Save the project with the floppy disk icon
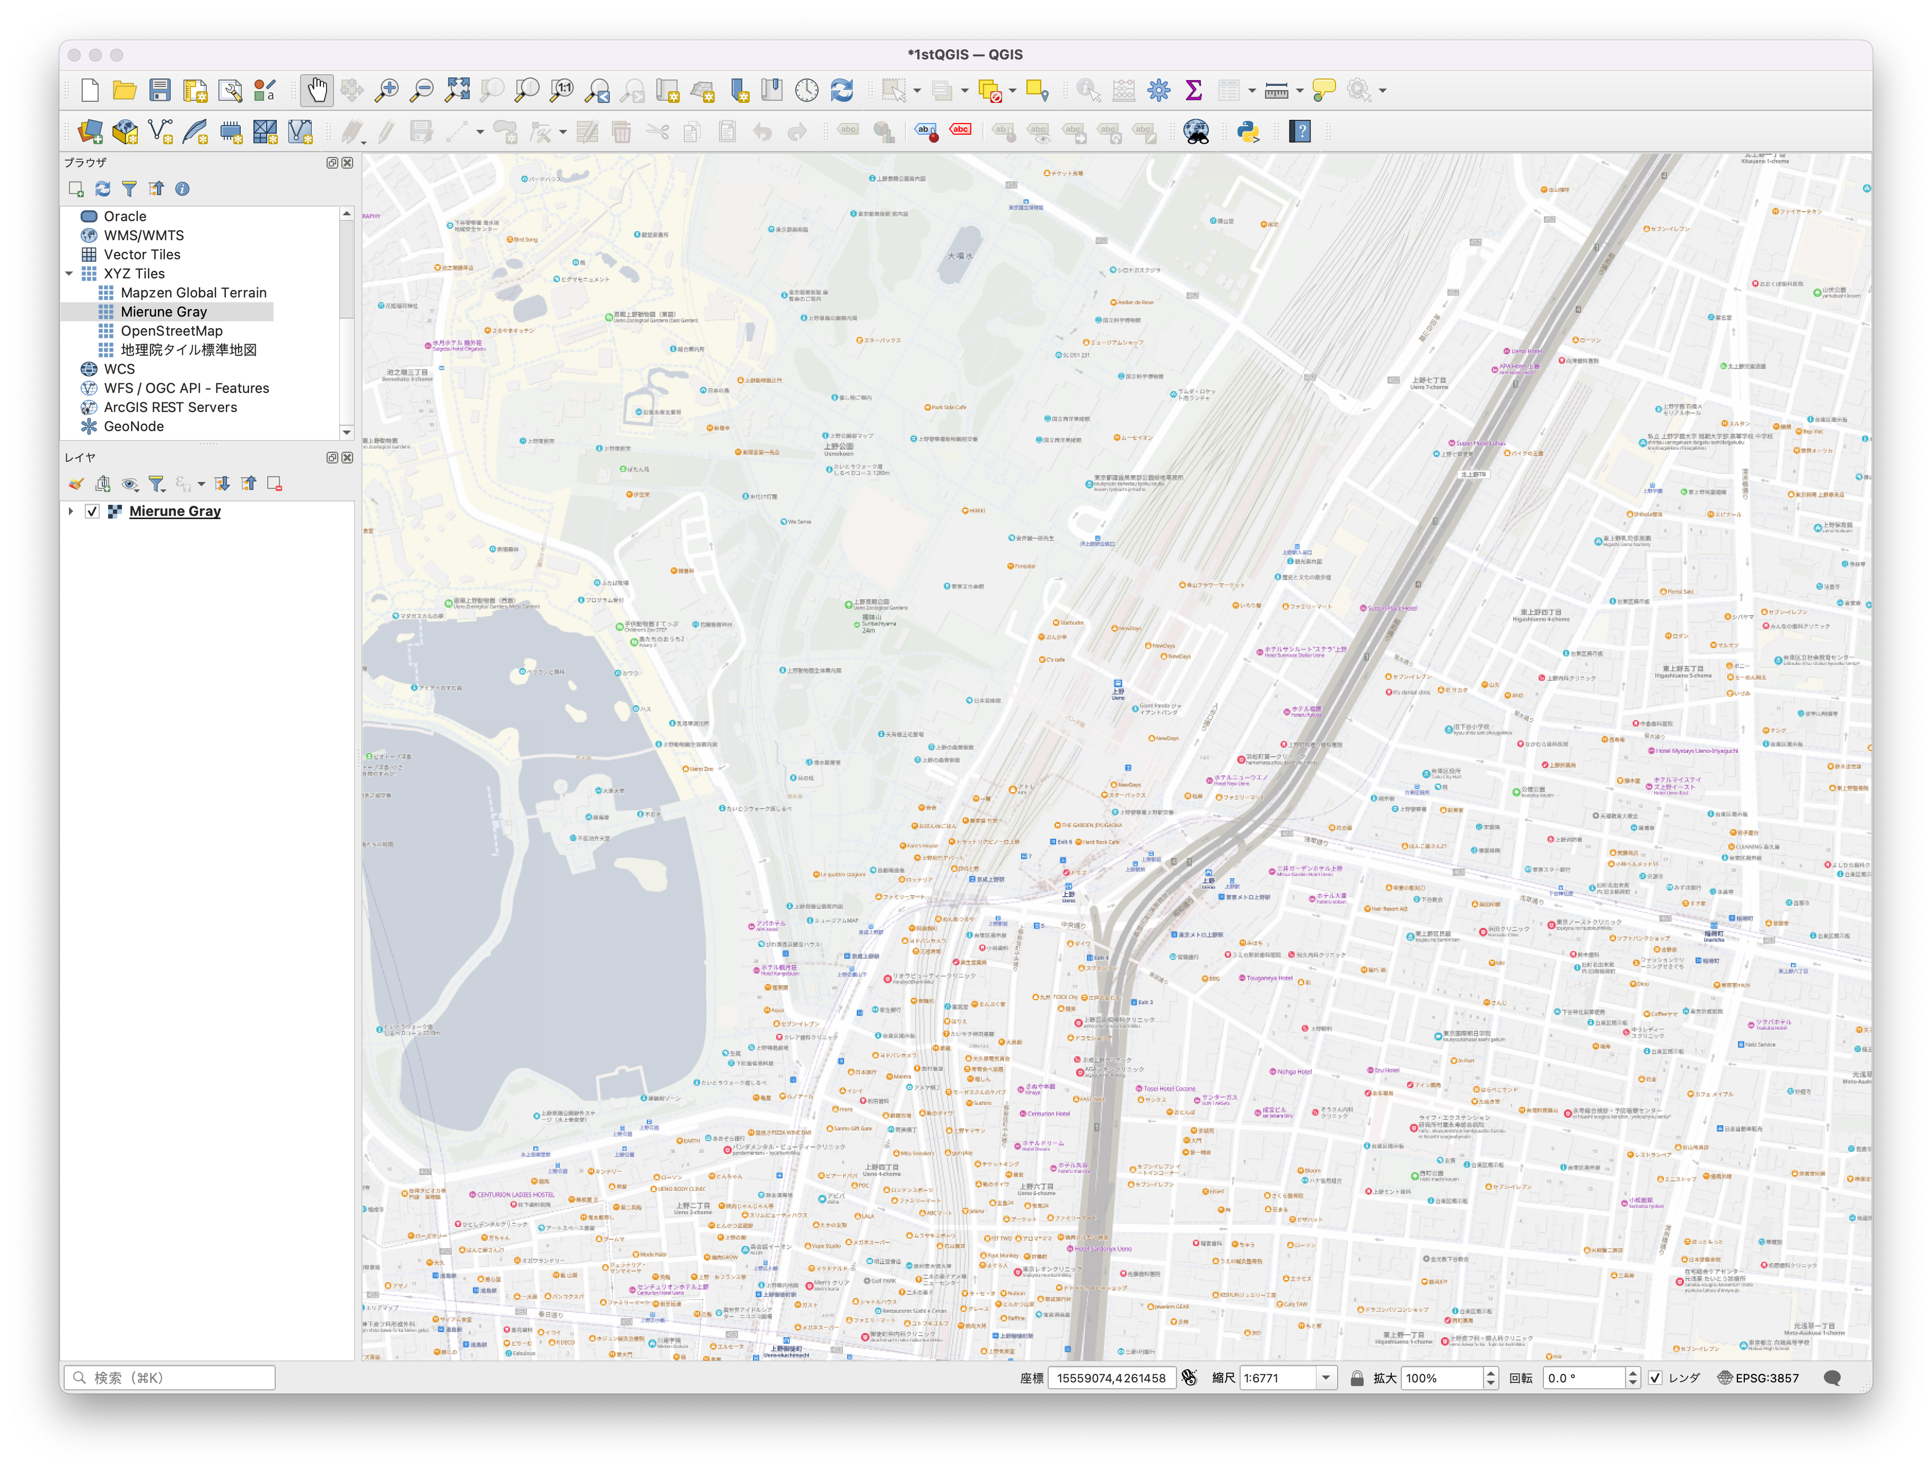This screenshot has width=1932, height=1472. click(x=160, y=90)
